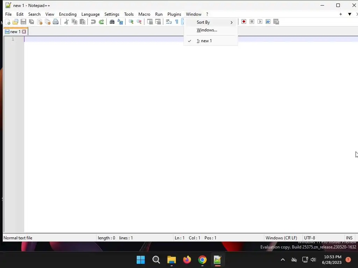Toggle Show All Characters pilcrow icon

177,22
